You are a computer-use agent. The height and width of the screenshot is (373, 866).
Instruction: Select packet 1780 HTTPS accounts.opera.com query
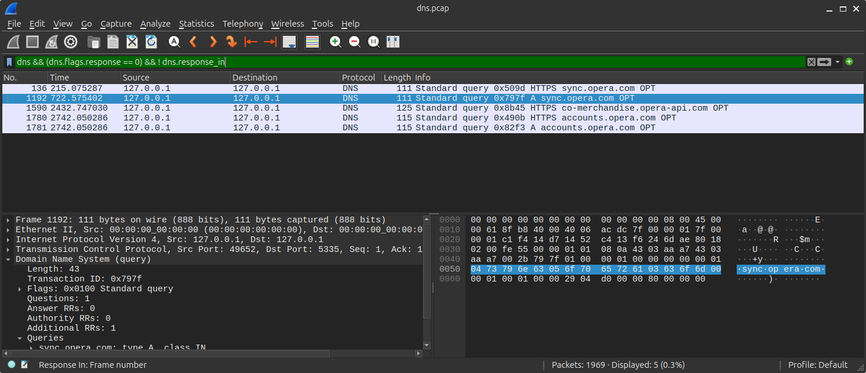click(x=433, y=118)
